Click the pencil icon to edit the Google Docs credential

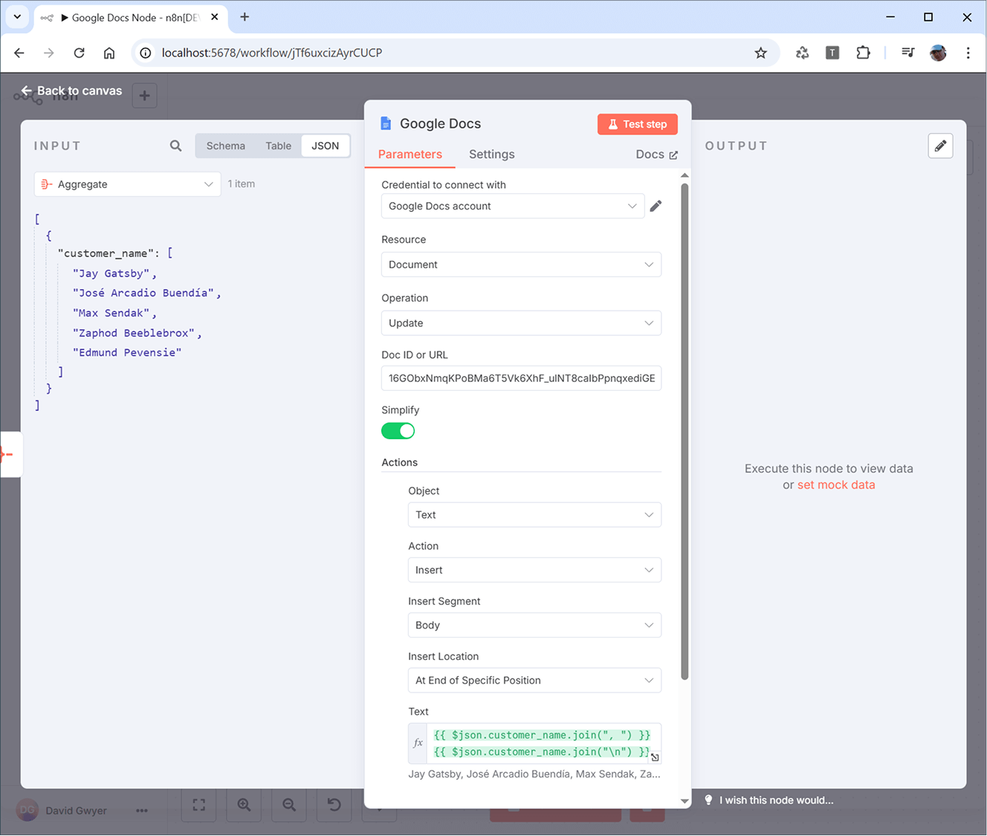click(x=656, y=206)
